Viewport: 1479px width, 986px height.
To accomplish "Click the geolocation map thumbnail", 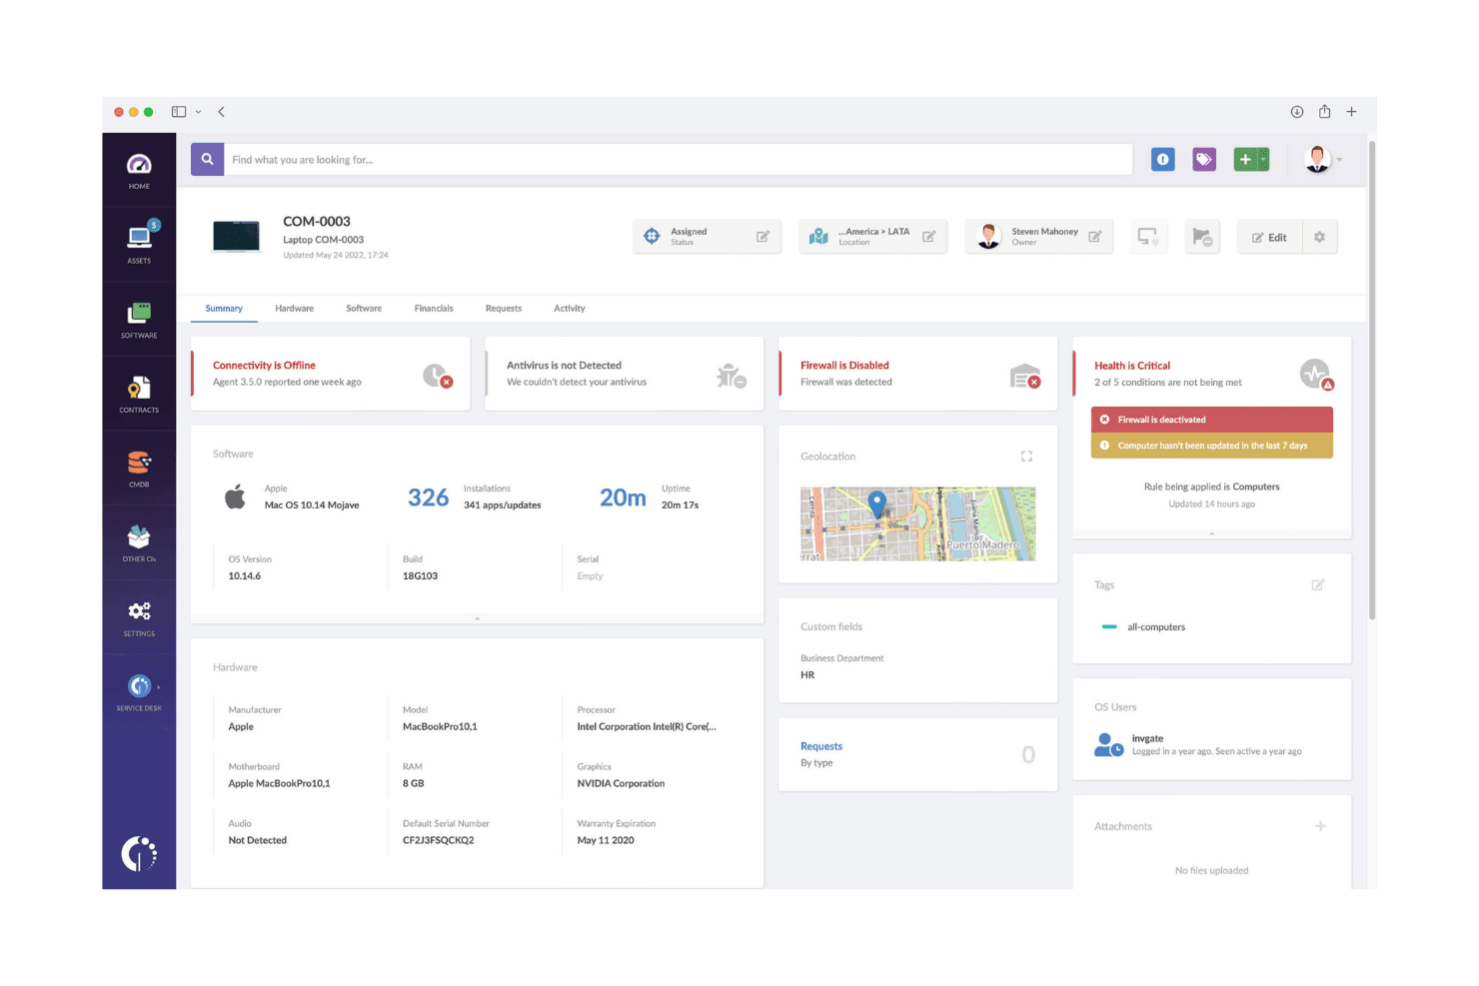I will tap(917, 523).
